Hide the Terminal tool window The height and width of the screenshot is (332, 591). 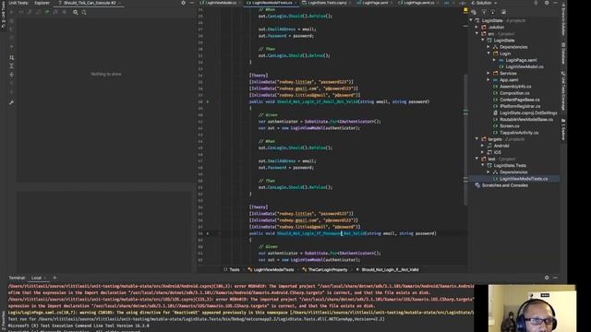[x=555, y=278]
